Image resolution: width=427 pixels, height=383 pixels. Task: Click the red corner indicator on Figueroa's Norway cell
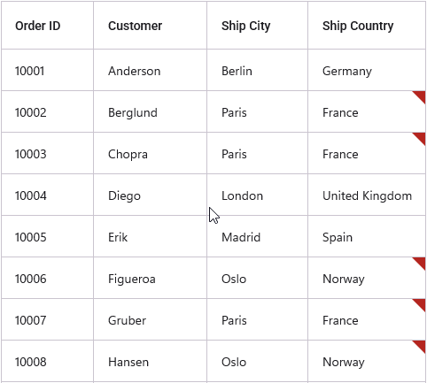click(421, 262)
